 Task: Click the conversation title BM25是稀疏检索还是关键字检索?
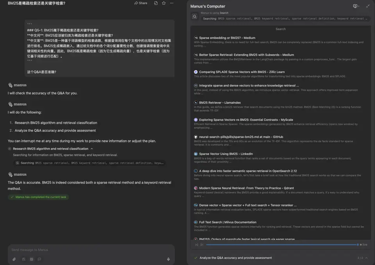click(x=37, y=4)
